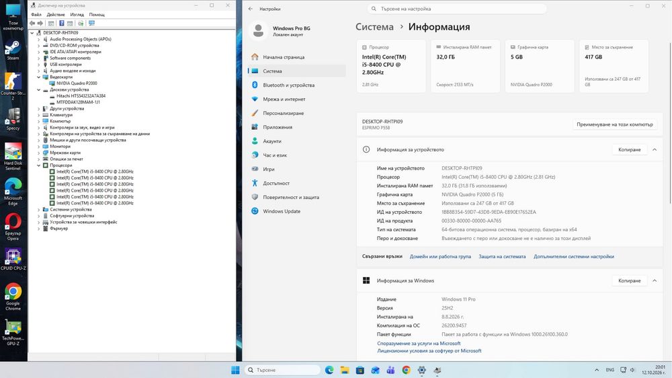Click the Settings gear on the taskbar
Viewport: 672px width, 378px height.
(422, 370)
